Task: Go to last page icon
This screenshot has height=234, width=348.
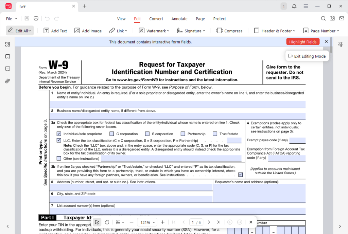Action: (219, 222)
